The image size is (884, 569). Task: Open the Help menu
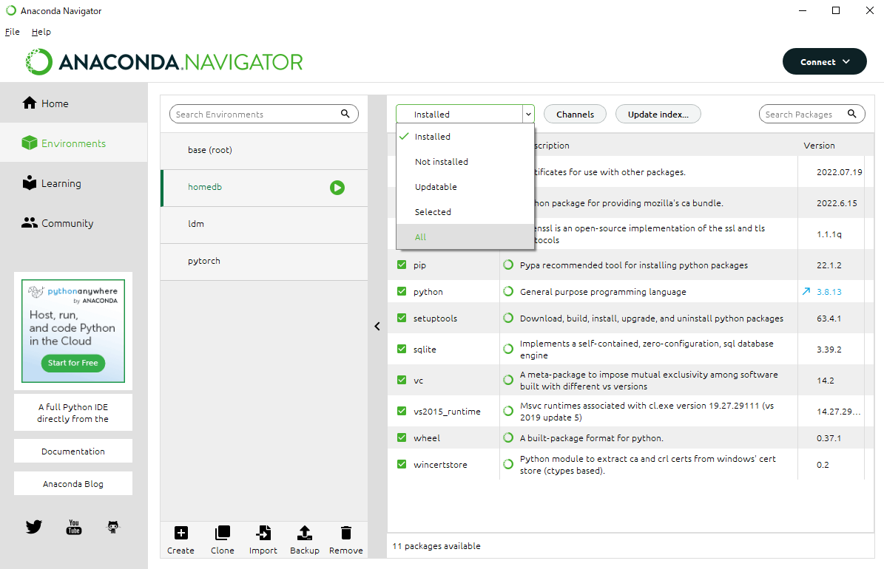tap(41, 32)
